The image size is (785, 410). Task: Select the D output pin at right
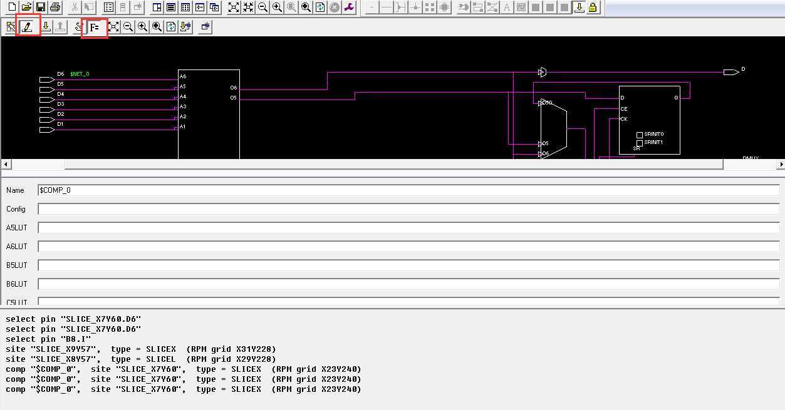[x=731, y=72]
